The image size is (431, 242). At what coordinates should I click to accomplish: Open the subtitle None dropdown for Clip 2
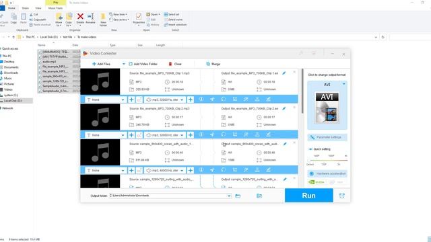click(105, 135)
